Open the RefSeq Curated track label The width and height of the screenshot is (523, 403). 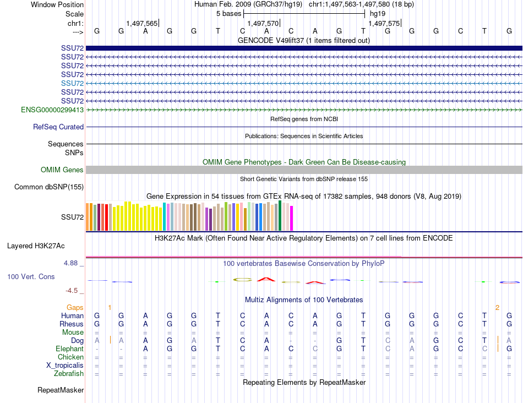(x=58, y=127)
